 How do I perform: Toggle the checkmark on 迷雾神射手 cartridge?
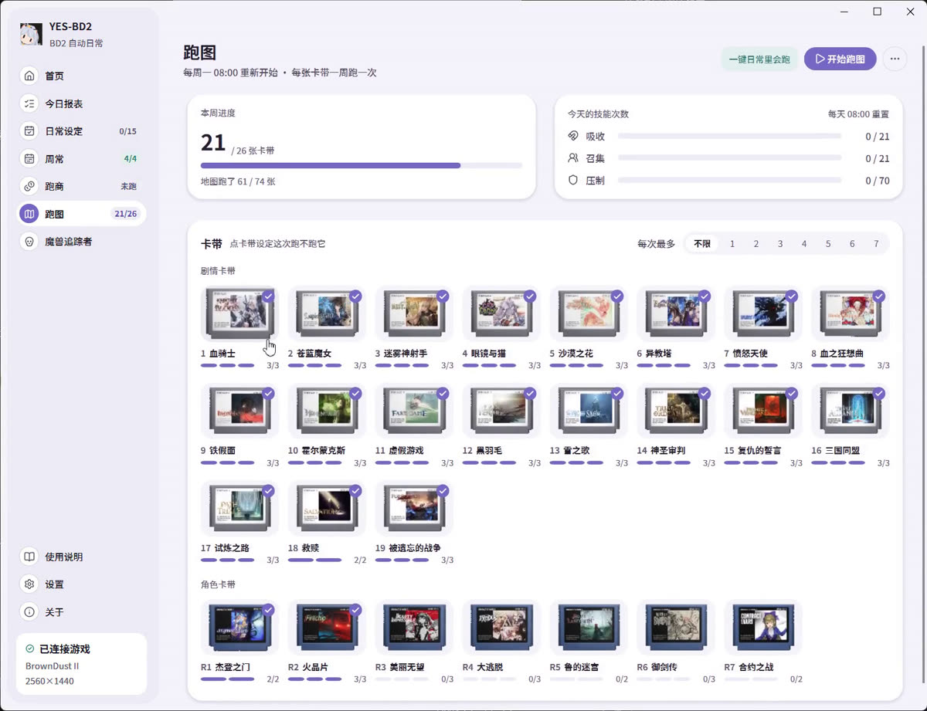point(443,296)
